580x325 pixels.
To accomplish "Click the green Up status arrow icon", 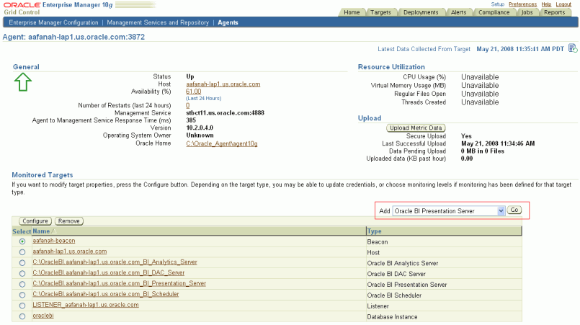I will coord(23,82).
